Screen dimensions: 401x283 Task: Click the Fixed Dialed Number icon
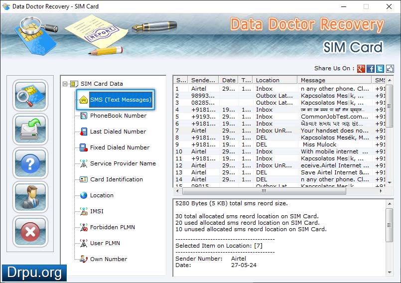coord(83,147)
